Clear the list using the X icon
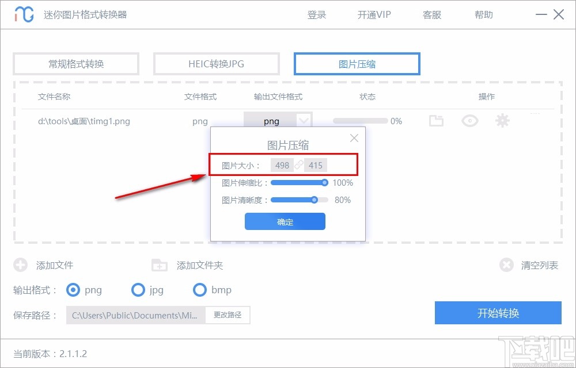Viewport: 576px width, 368px height. tap(506, 265)
